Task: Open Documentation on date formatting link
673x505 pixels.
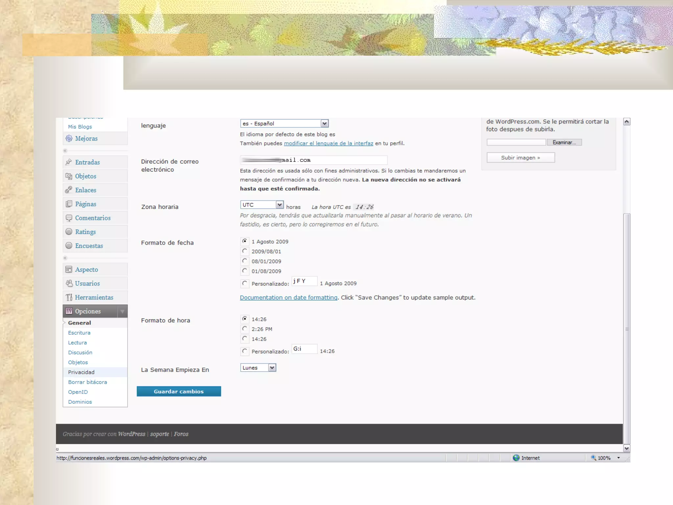Action: pos(289,298)
